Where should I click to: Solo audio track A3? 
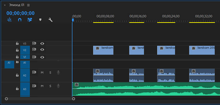coord(50,86)
